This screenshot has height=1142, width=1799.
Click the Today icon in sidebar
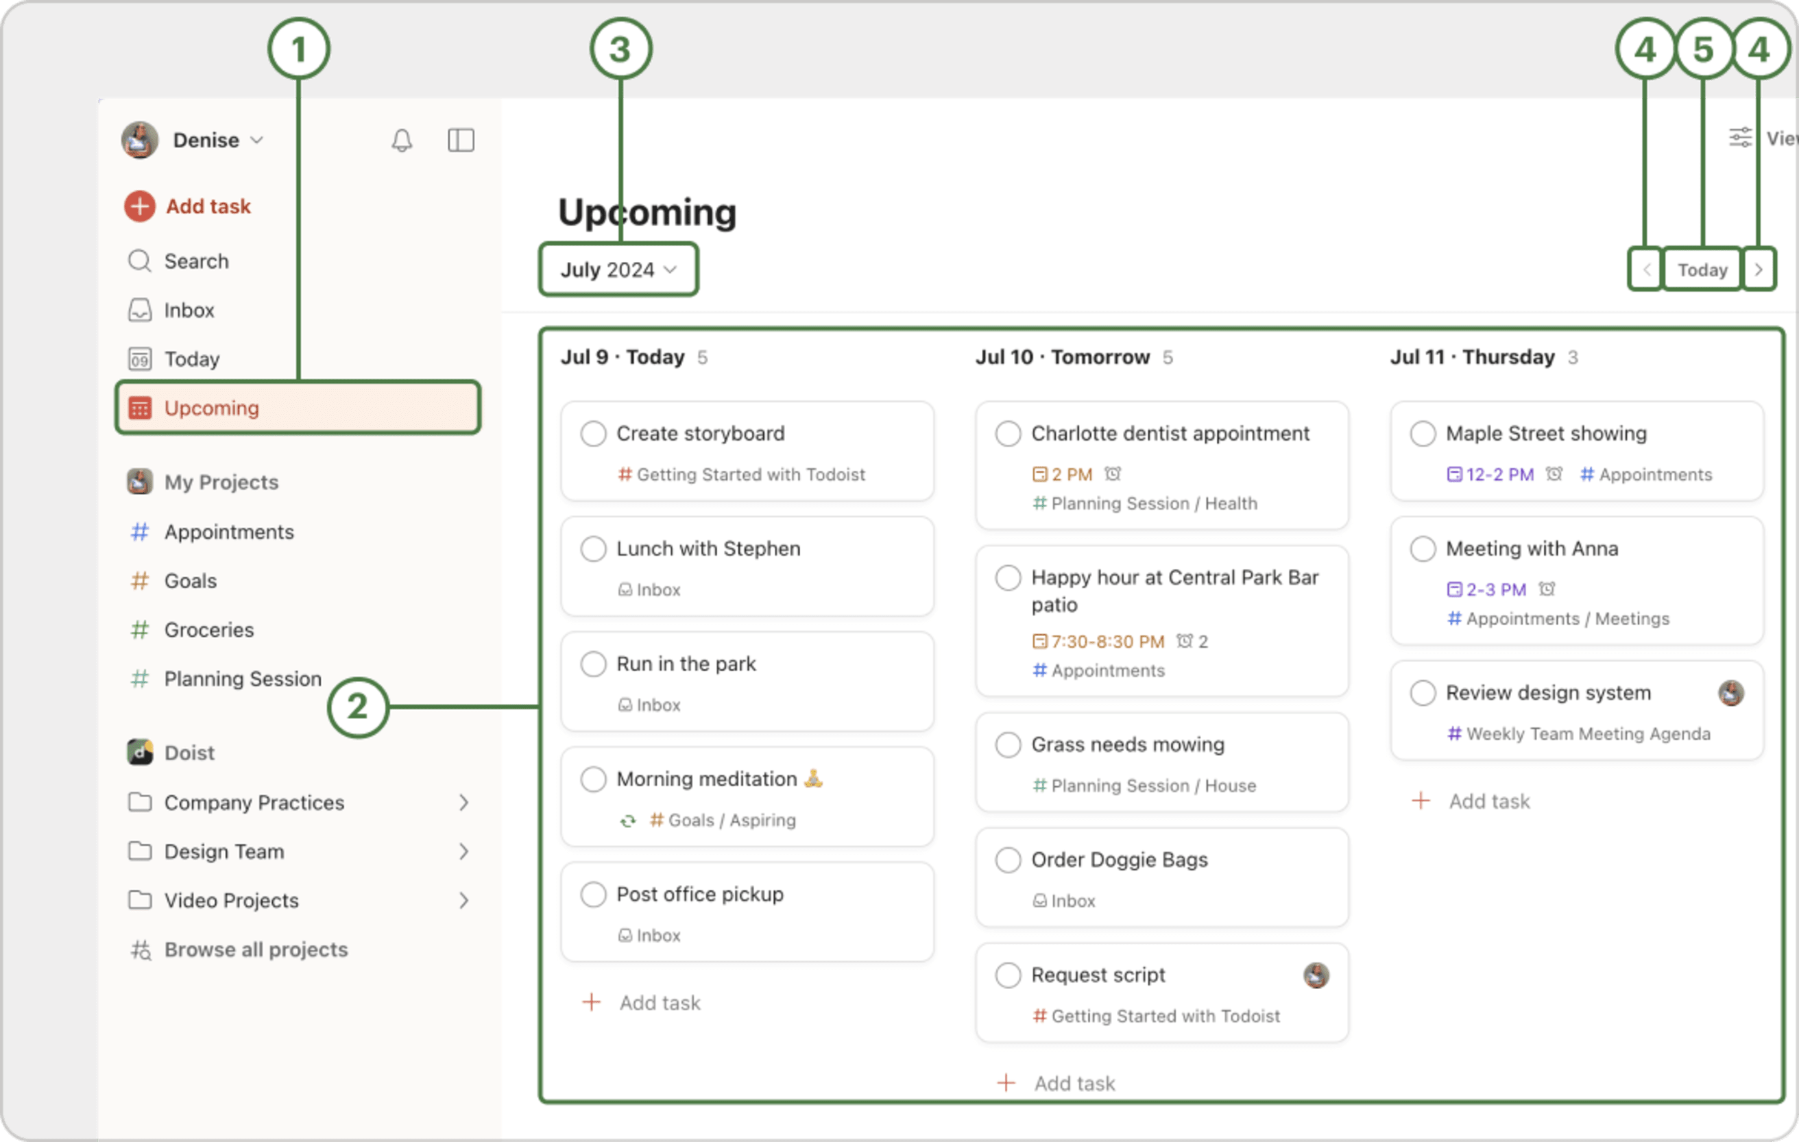[x=141, y=359]
